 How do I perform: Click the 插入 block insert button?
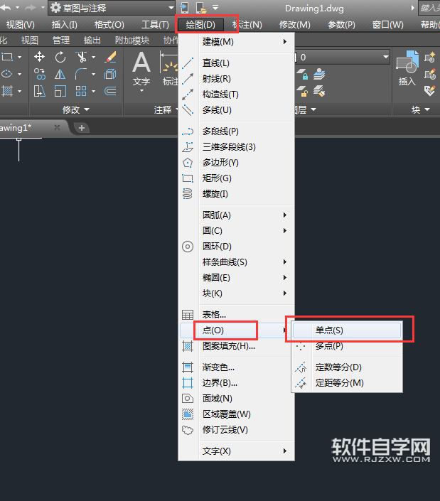point(407,68)
